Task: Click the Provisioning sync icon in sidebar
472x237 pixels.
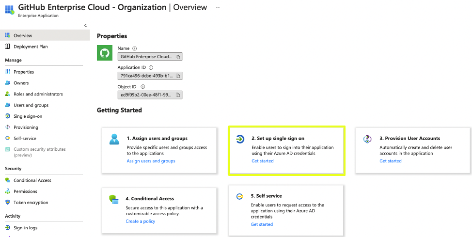Action: [x=8, y=127]
